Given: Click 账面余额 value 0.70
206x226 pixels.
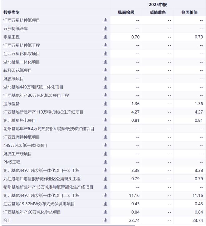Looking at the screenshot, I should [x=135, y=37].
